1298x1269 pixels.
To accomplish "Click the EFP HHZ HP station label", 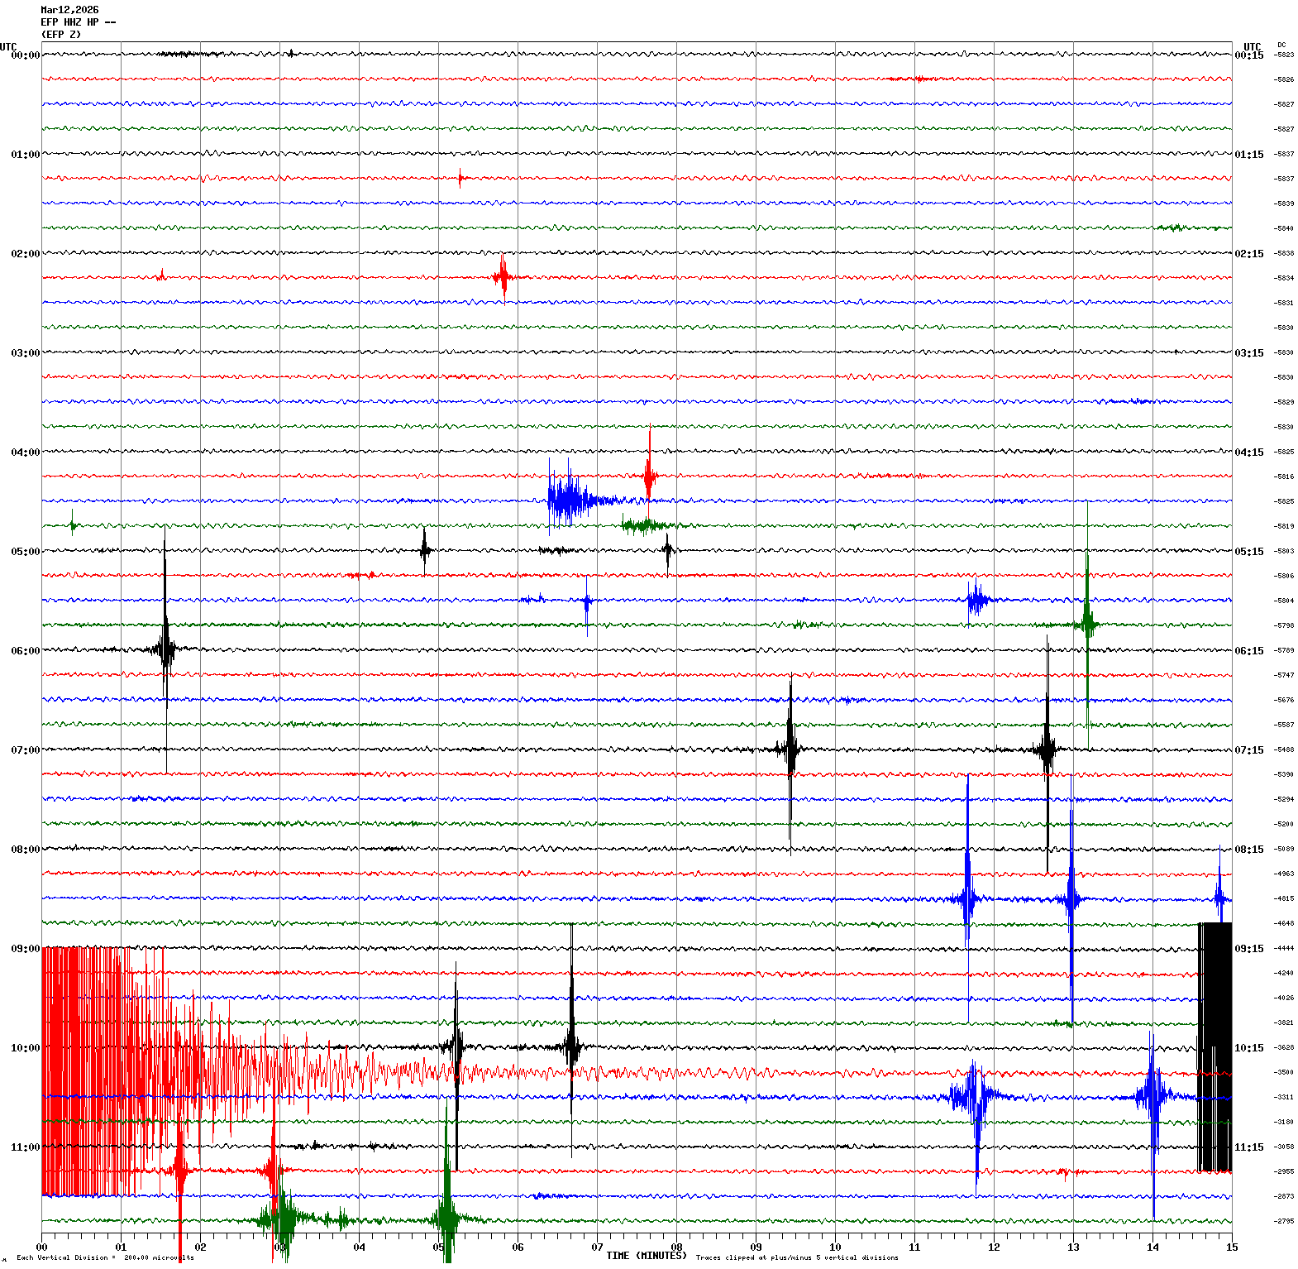I will tap(78, 22).
